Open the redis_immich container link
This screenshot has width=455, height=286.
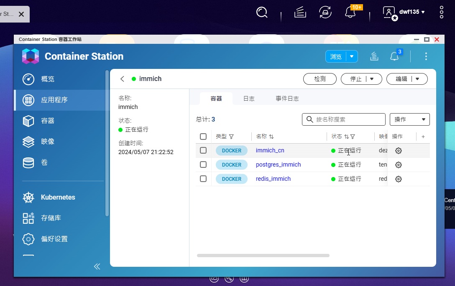[273, 179]
